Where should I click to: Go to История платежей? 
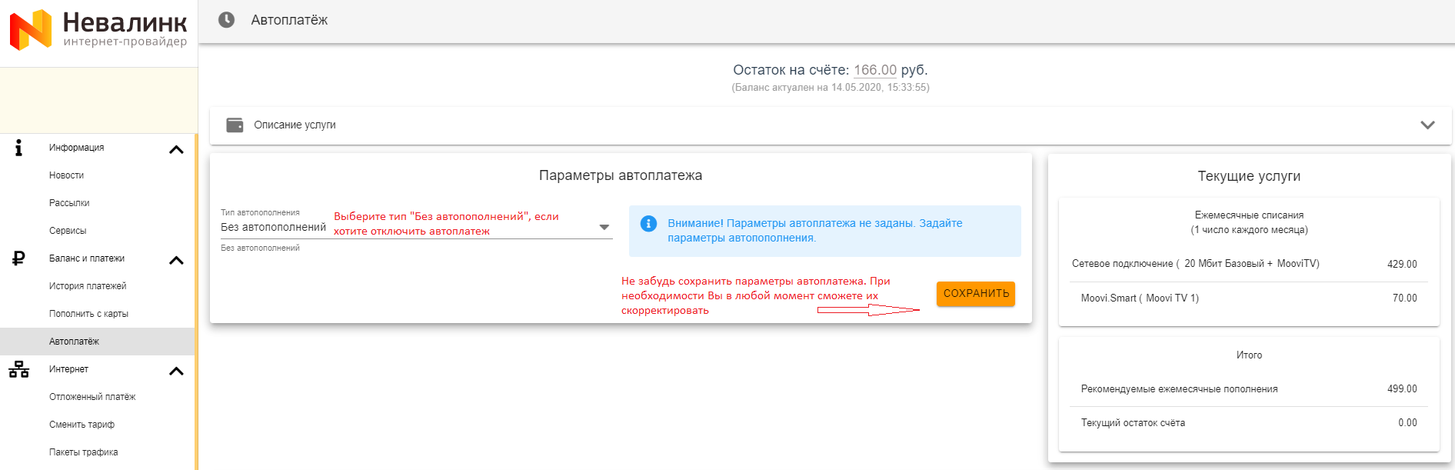click(x=88, y=286)
